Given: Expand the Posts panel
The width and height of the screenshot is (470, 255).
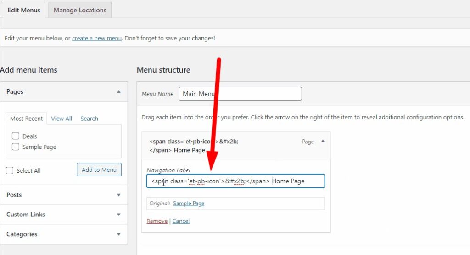Looking at the screenshot, I should [64, 195].
